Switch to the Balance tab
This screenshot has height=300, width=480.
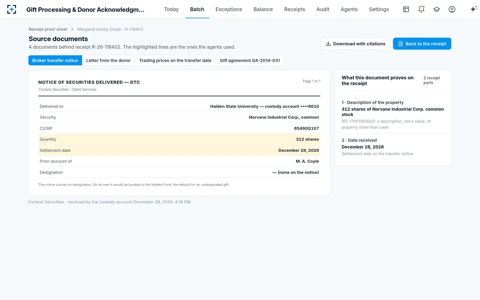263,9
